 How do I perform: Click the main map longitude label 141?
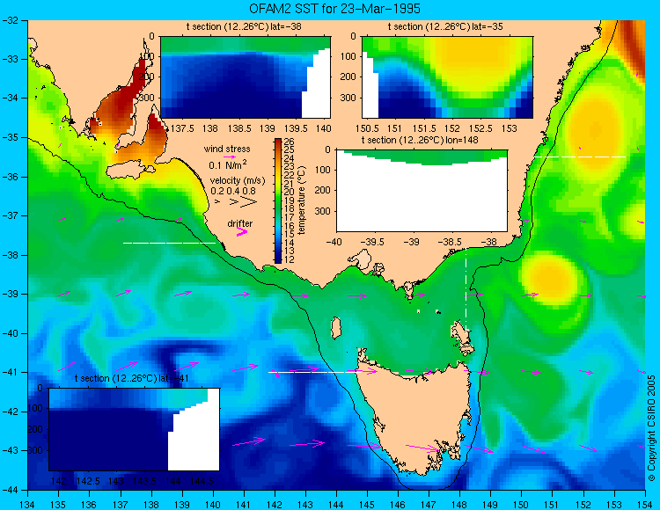244,505
